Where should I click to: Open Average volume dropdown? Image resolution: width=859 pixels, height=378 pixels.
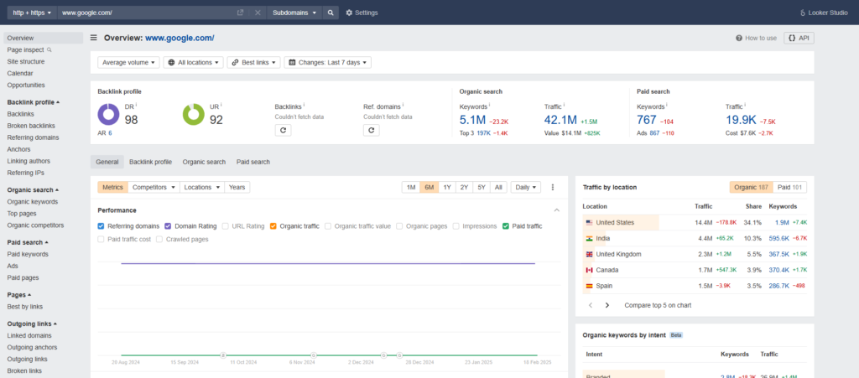(128, 62)
